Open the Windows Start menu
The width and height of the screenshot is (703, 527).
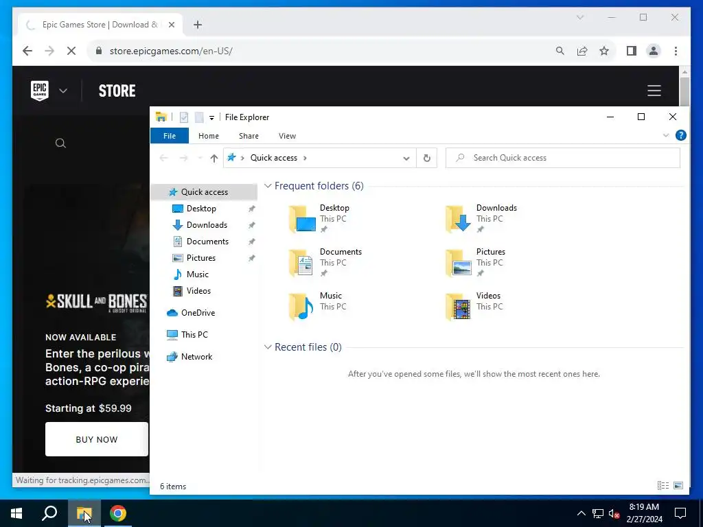[16, 513]
